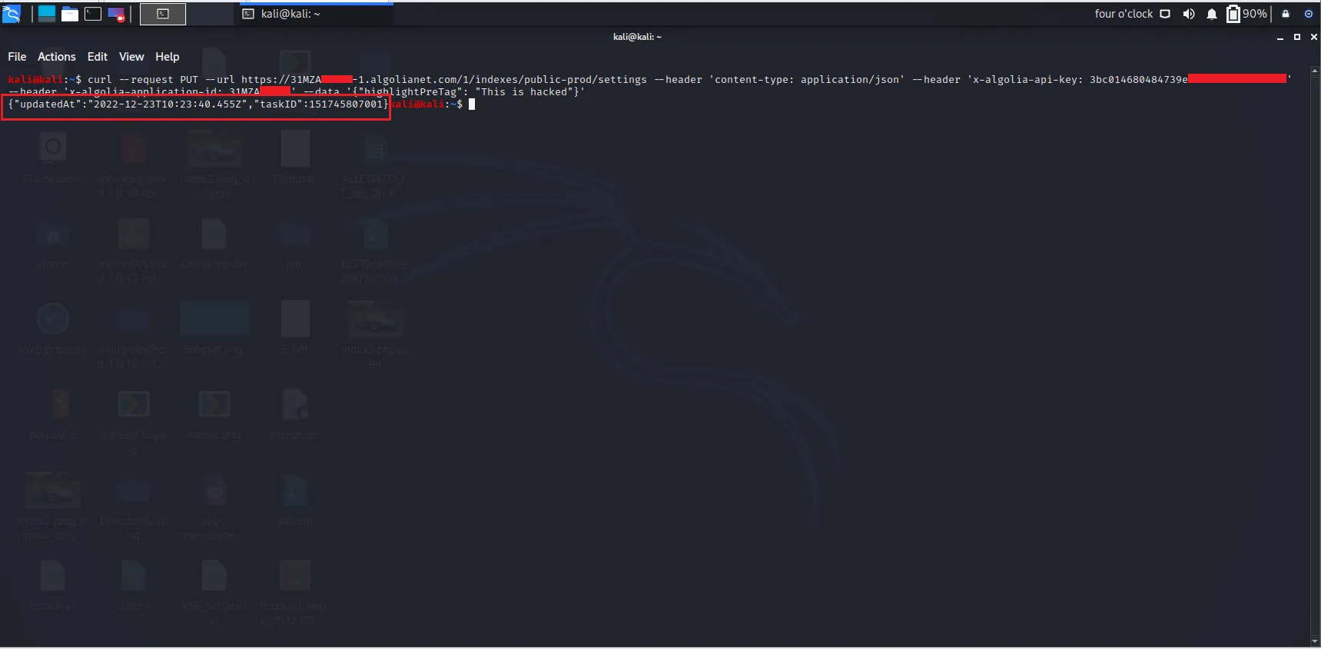Minimize the terminal window
1321x649 pixels.
(x=1280, y=38)
